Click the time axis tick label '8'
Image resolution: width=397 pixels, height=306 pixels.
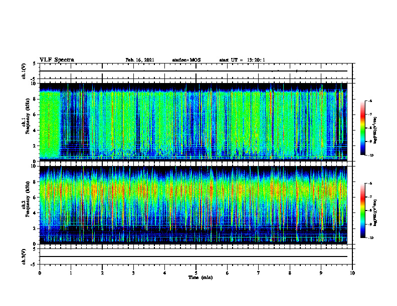point(290,273)
